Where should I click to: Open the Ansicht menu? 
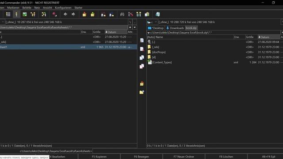[x=47, y=8]
